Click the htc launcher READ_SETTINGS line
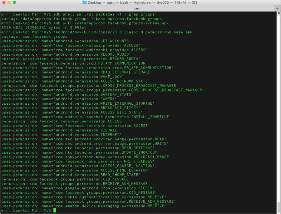The height and width of the screenshot is (214, 281). point(78,148)
